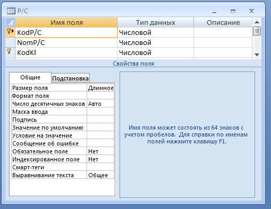Switch to the Подстановка tab

tap(71, 78)
